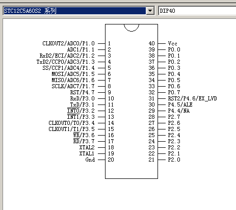Click the chip notch at top of diagram
Viewport: 236px width, 210px height.
pos(132,28)
